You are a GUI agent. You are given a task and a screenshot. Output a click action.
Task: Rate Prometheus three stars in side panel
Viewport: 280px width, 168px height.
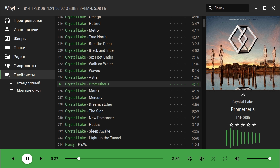243,125
